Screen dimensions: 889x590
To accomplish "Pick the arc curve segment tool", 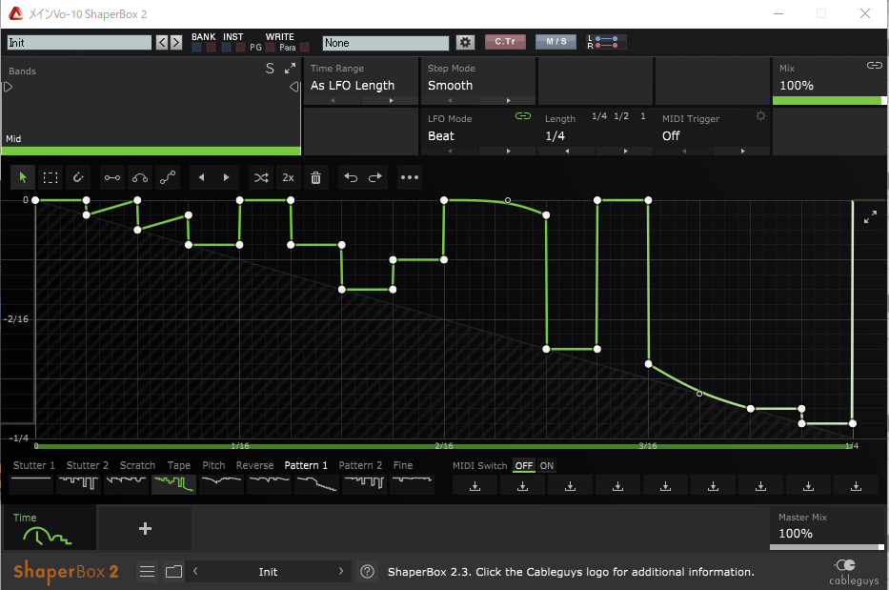I will [x=140, y=177].
